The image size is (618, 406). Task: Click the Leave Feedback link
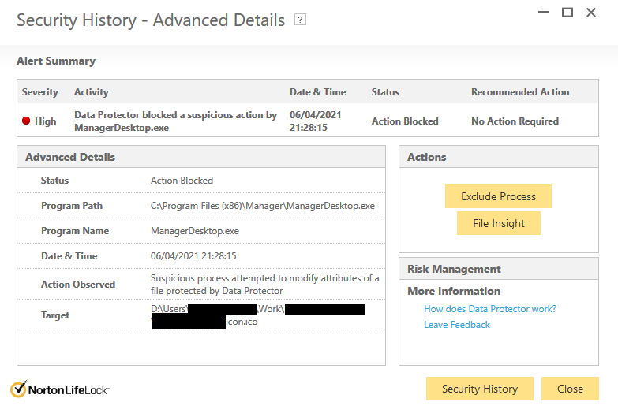click(457, 325)
